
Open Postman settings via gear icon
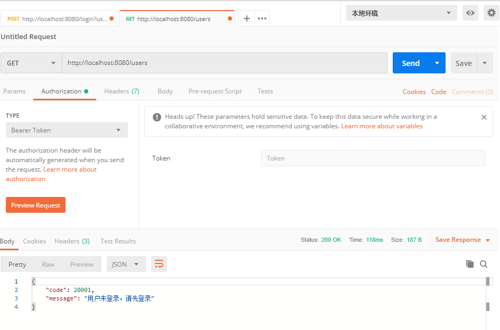coord(492,12)
